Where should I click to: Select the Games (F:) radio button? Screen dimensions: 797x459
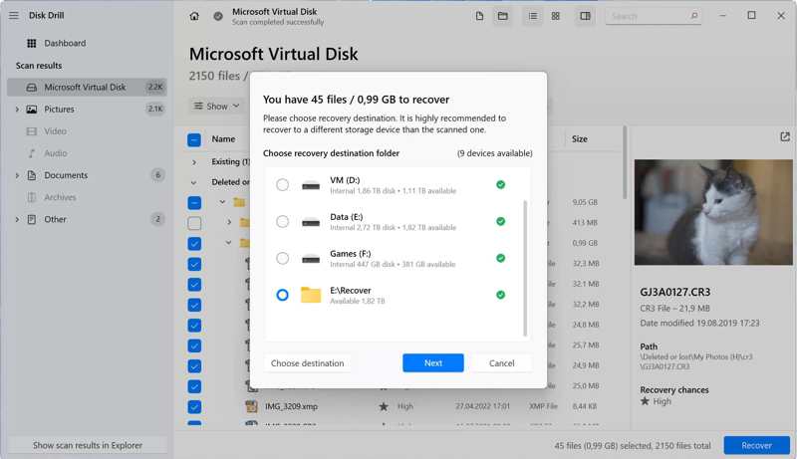tap(282, 259)
